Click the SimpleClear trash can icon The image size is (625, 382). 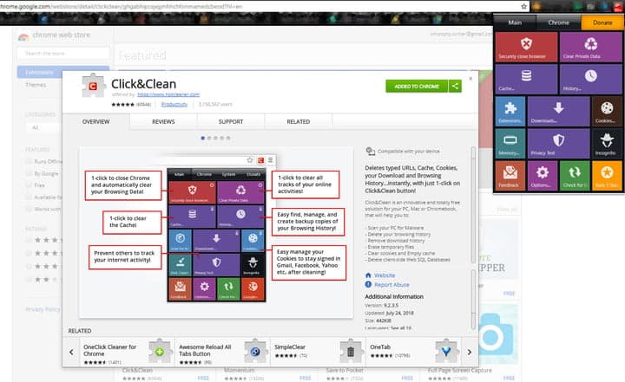pyautogui.click(x=351, y=352)
